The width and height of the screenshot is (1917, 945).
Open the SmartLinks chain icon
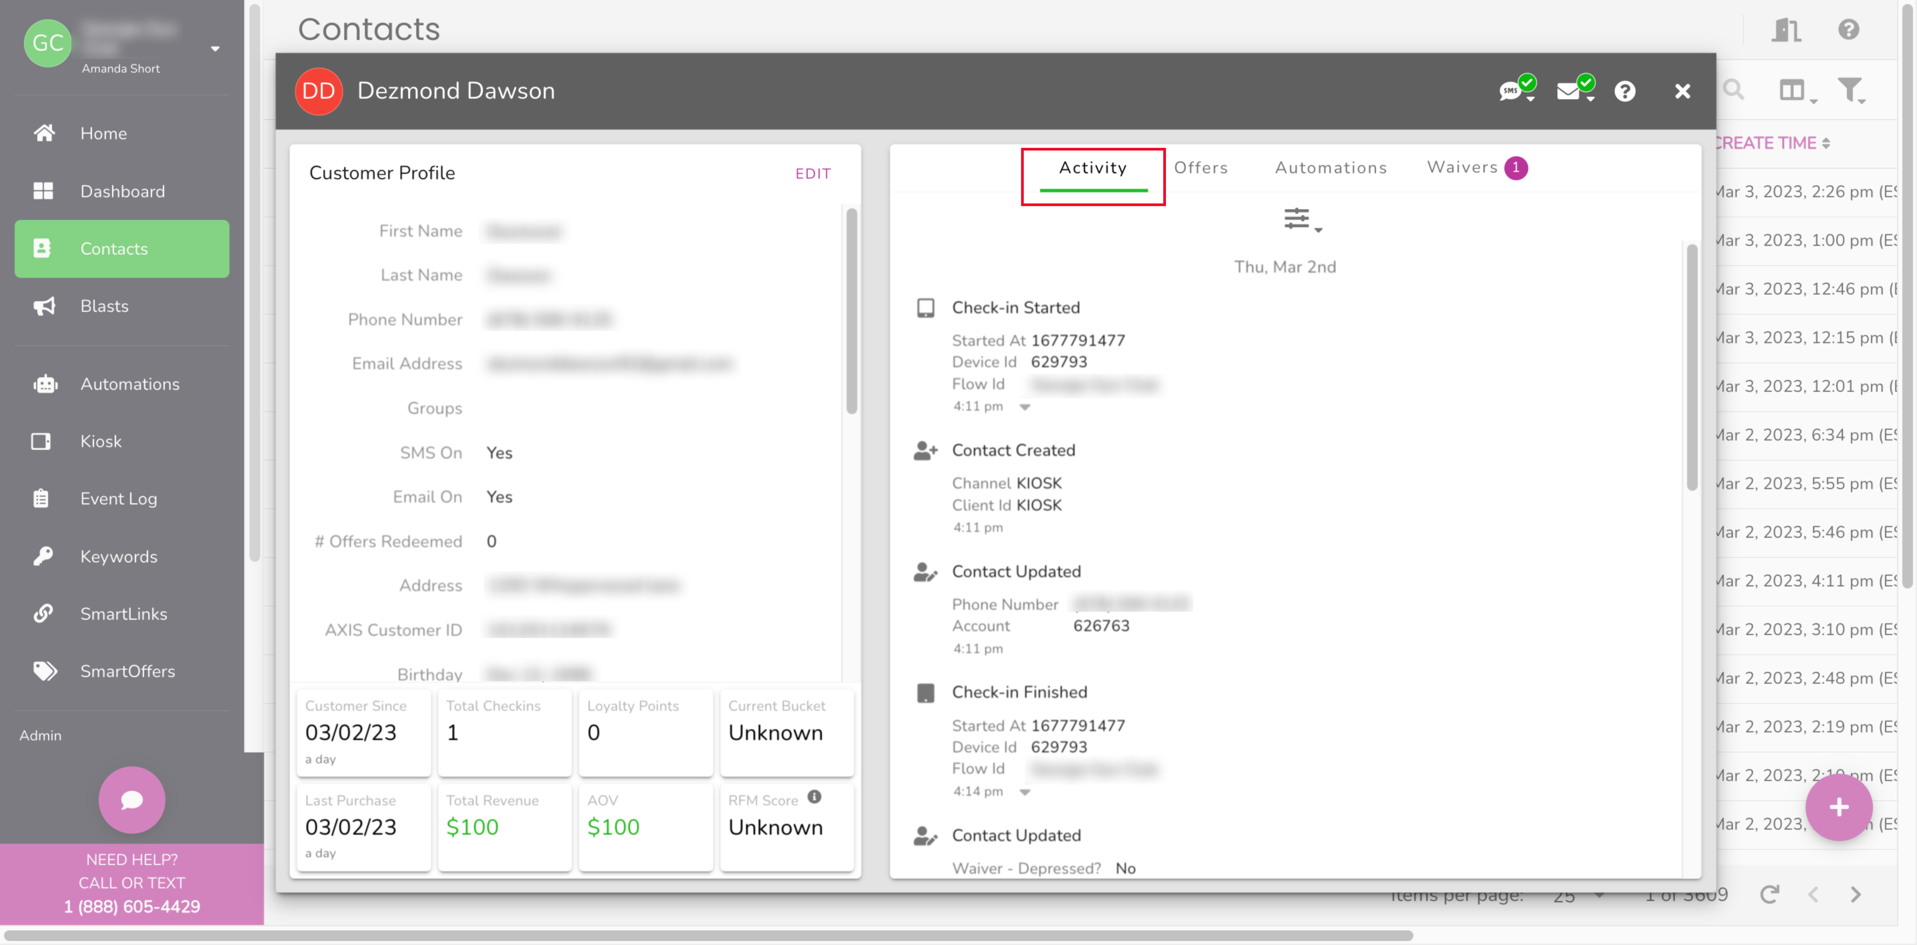click(43, 613)
